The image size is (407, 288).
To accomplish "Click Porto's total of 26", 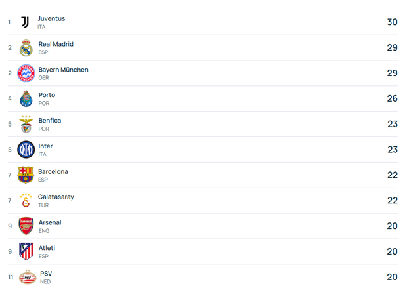I will (x=392, y=98).
